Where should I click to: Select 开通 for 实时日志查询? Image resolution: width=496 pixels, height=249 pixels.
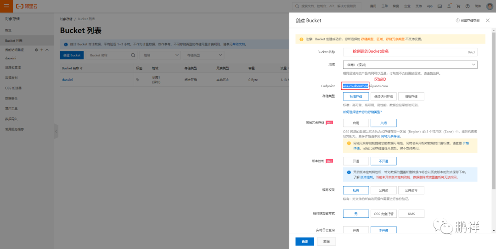pyautogui.click(x=356, y=230)
